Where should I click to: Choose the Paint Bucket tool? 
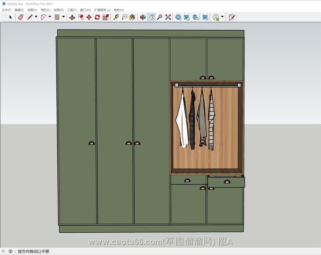pos(133,17)
